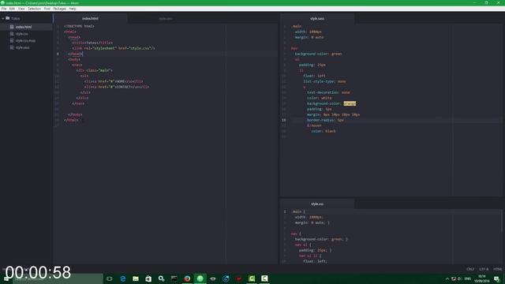
Task: Select style.css.map in the tree view
Action: point(26,40)
